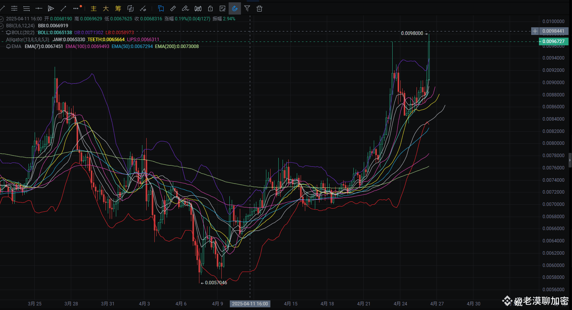Toggle check circle beside the 2025-04-11 OHLC row
This screenshot has width=572, height=310.
(x=2, y=18)
